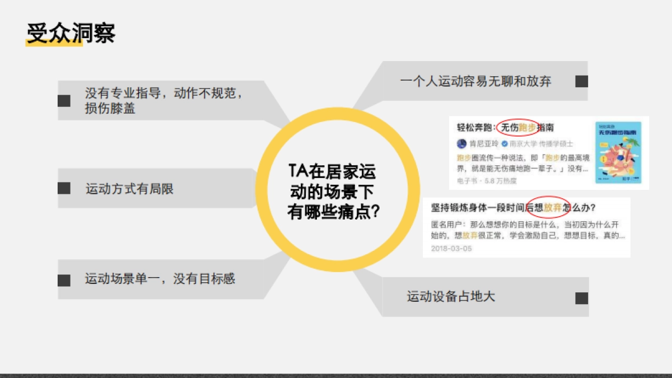Select black square right of 一个人运动容易无聊和放弃
The image size is (672, 378).
click(581, 81)
